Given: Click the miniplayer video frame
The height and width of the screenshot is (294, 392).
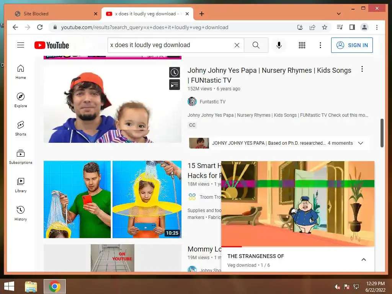Looking at the screenshot, I should 298,204.
